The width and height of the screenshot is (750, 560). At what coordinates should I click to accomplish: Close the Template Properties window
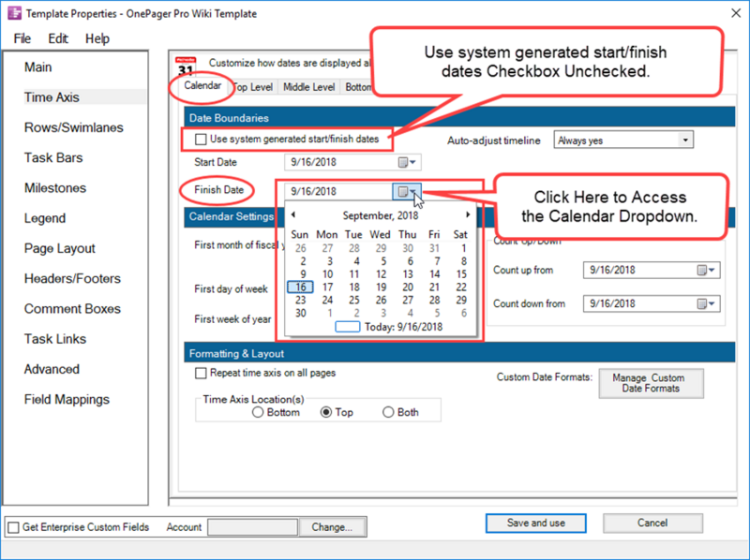pos(736,13)
